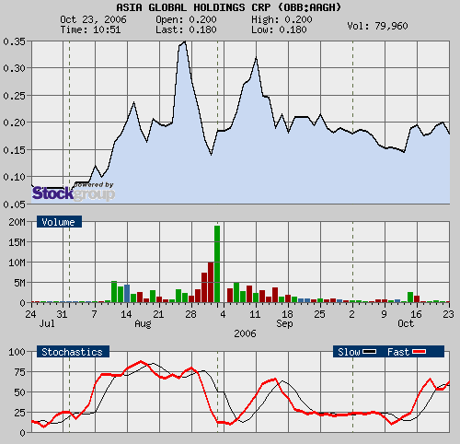
Task: Click the price peak at 0.35 in late August
Action: 185,42
